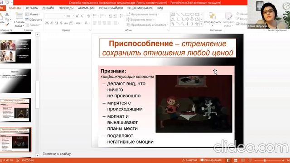290x163 pixels.
Task: Increase list indent level icon
Action: click(x=115, y=16)
